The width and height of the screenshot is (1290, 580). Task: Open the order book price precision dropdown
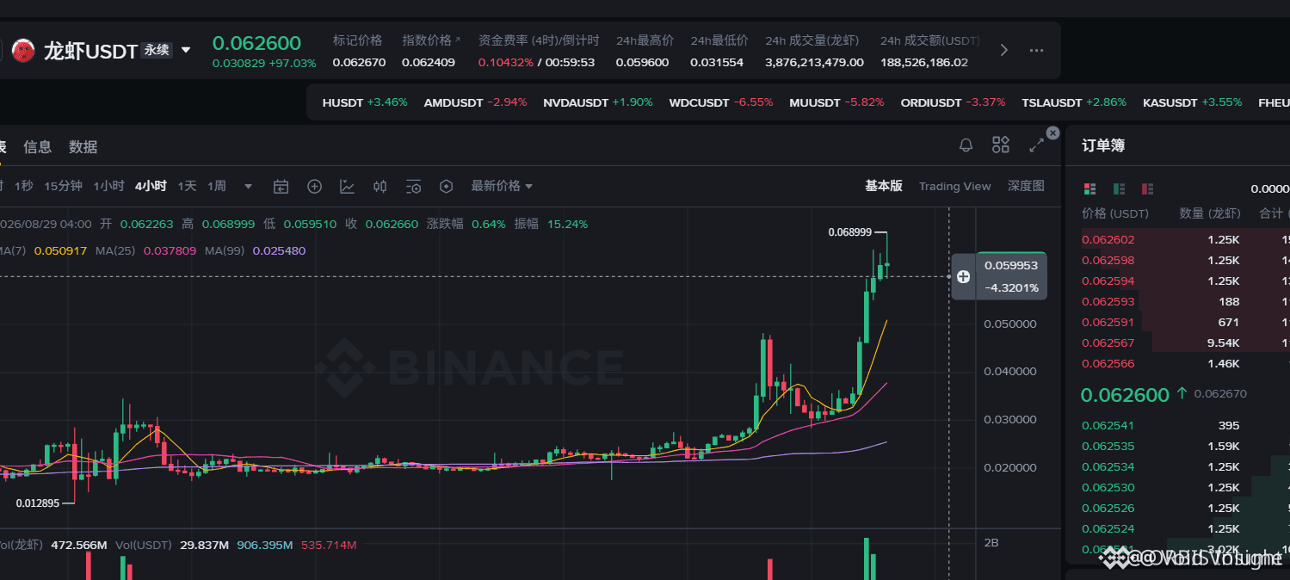tap(1269, 189)
